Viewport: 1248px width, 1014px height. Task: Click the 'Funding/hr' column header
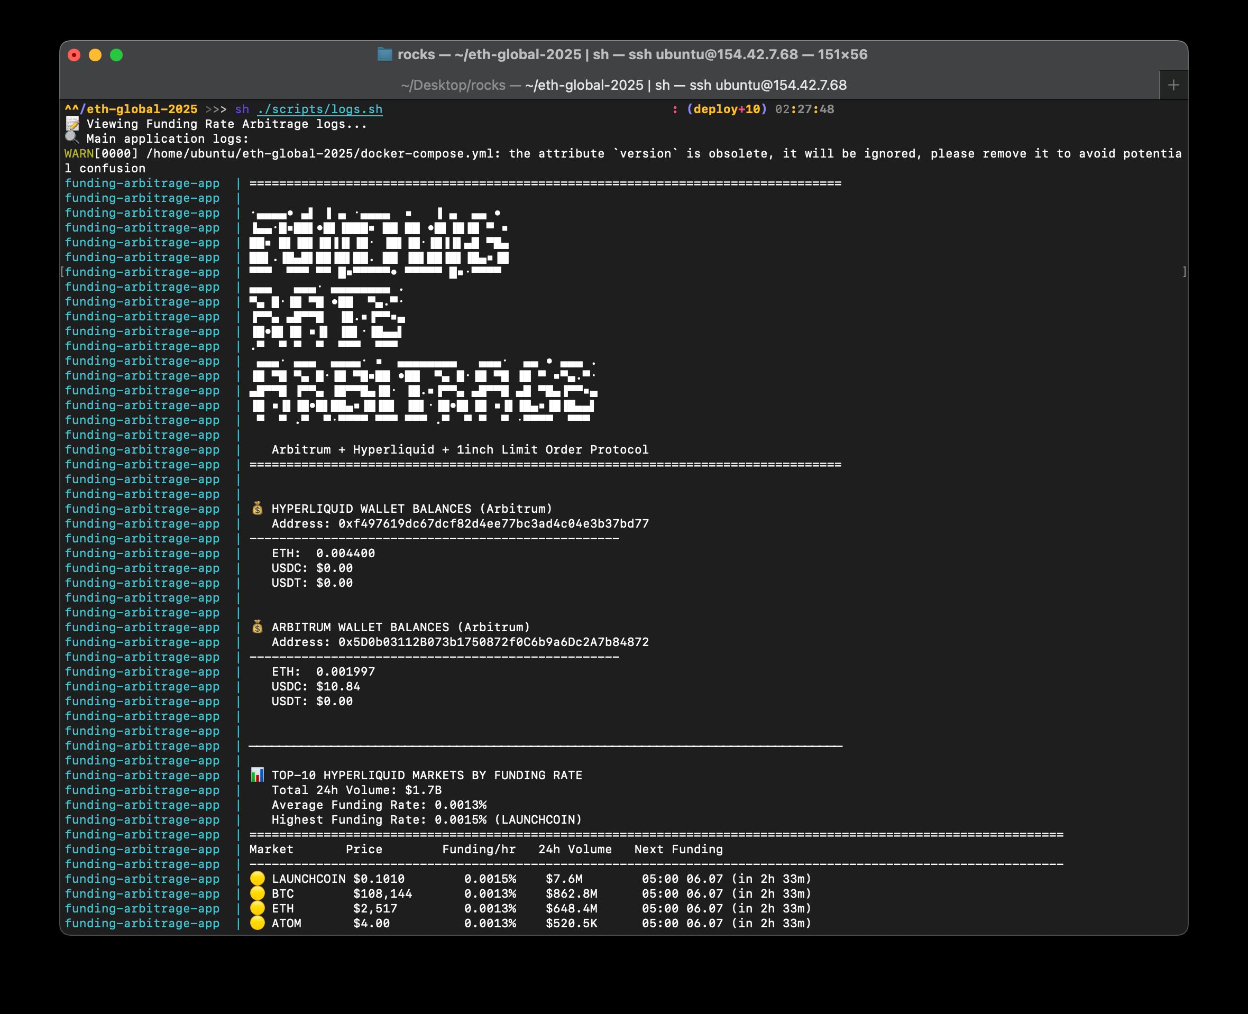click(479, 849)
